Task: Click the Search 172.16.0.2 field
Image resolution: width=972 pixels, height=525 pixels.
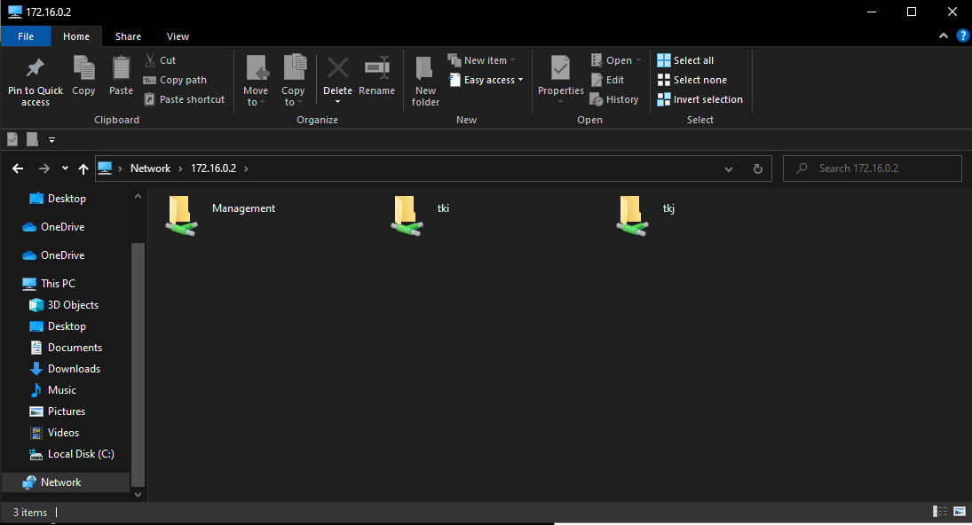Action: pos(873,168)
